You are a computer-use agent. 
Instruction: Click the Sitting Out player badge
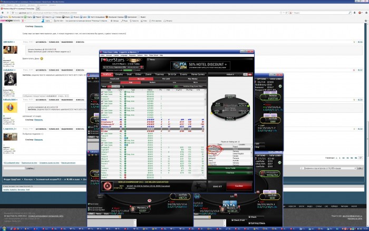click(270, 174)
